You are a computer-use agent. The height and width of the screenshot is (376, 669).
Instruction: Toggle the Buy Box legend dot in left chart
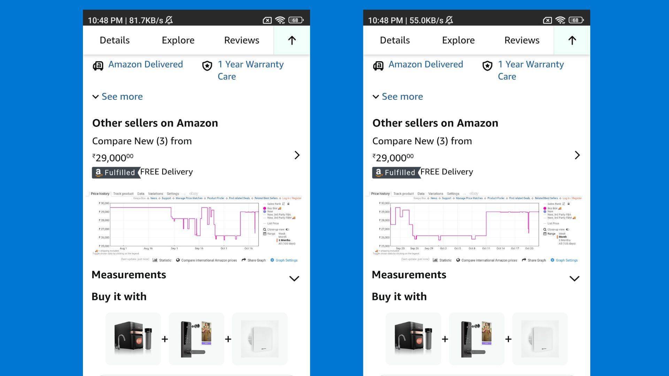coord(265,208)
